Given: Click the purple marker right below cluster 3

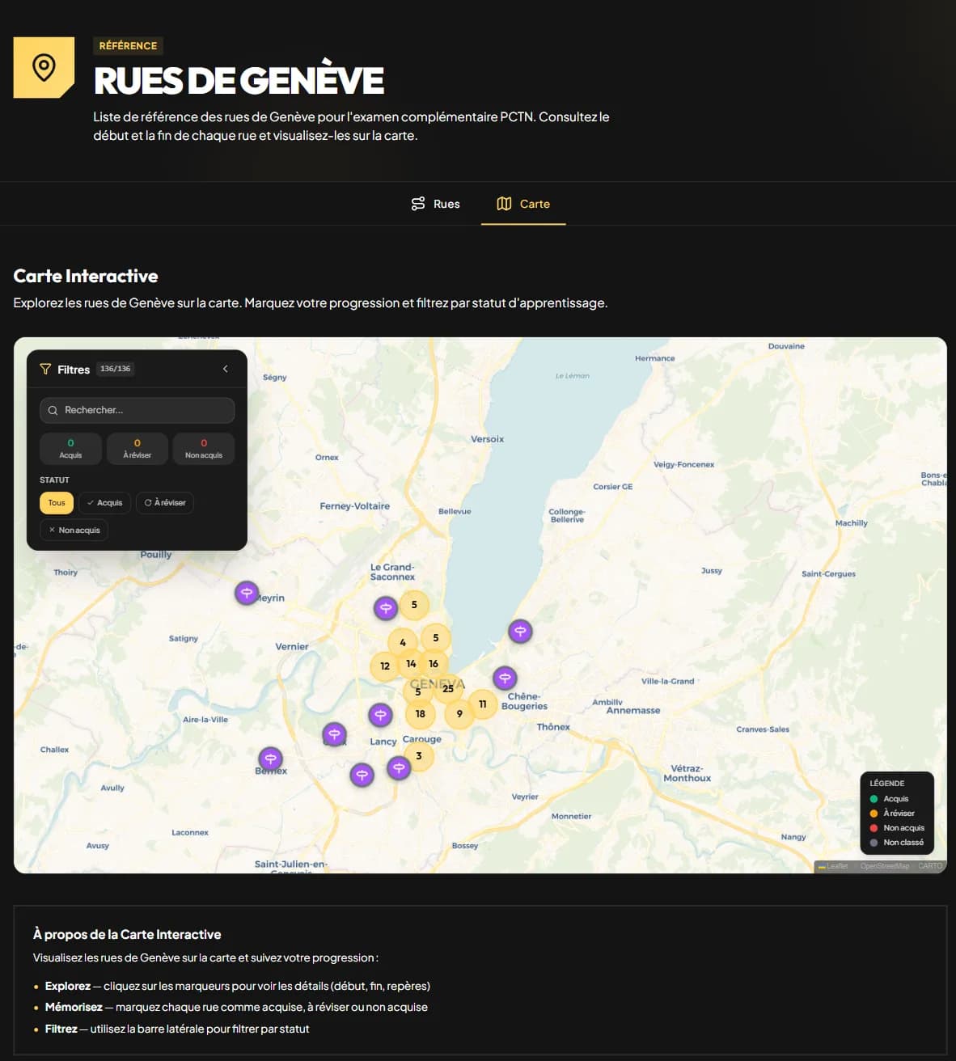Looking at the screenshot, I should pyautogui.click(x=399, y=768).
